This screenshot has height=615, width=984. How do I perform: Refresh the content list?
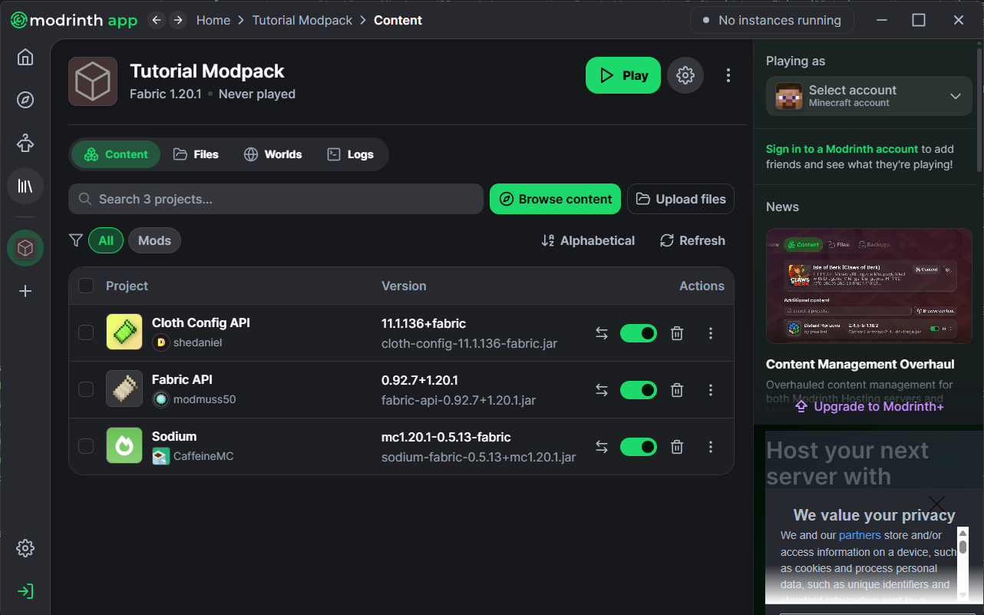[x=692, y=240]
